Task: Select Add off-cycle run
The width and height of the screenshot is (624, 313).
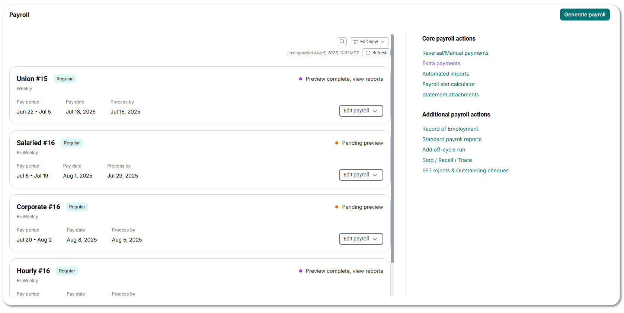Action: [444, 150]
